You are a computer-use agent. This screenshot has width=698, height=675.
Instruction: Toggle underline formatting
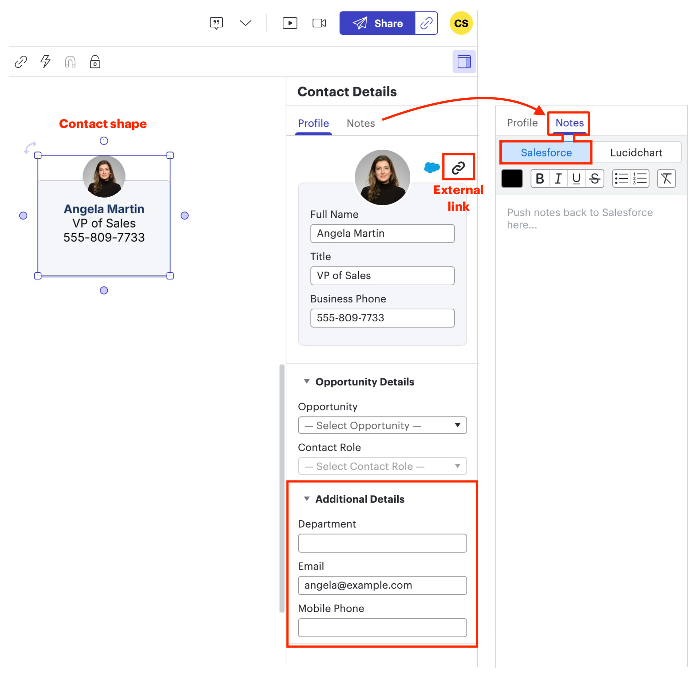[576, 179]
